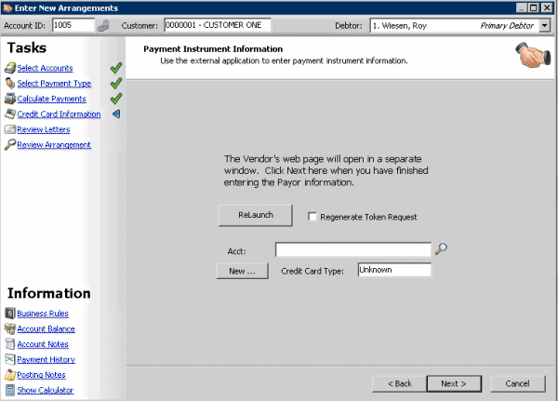
Task: Open the Select Accounts task link
Action: click(x=45, y=68)
